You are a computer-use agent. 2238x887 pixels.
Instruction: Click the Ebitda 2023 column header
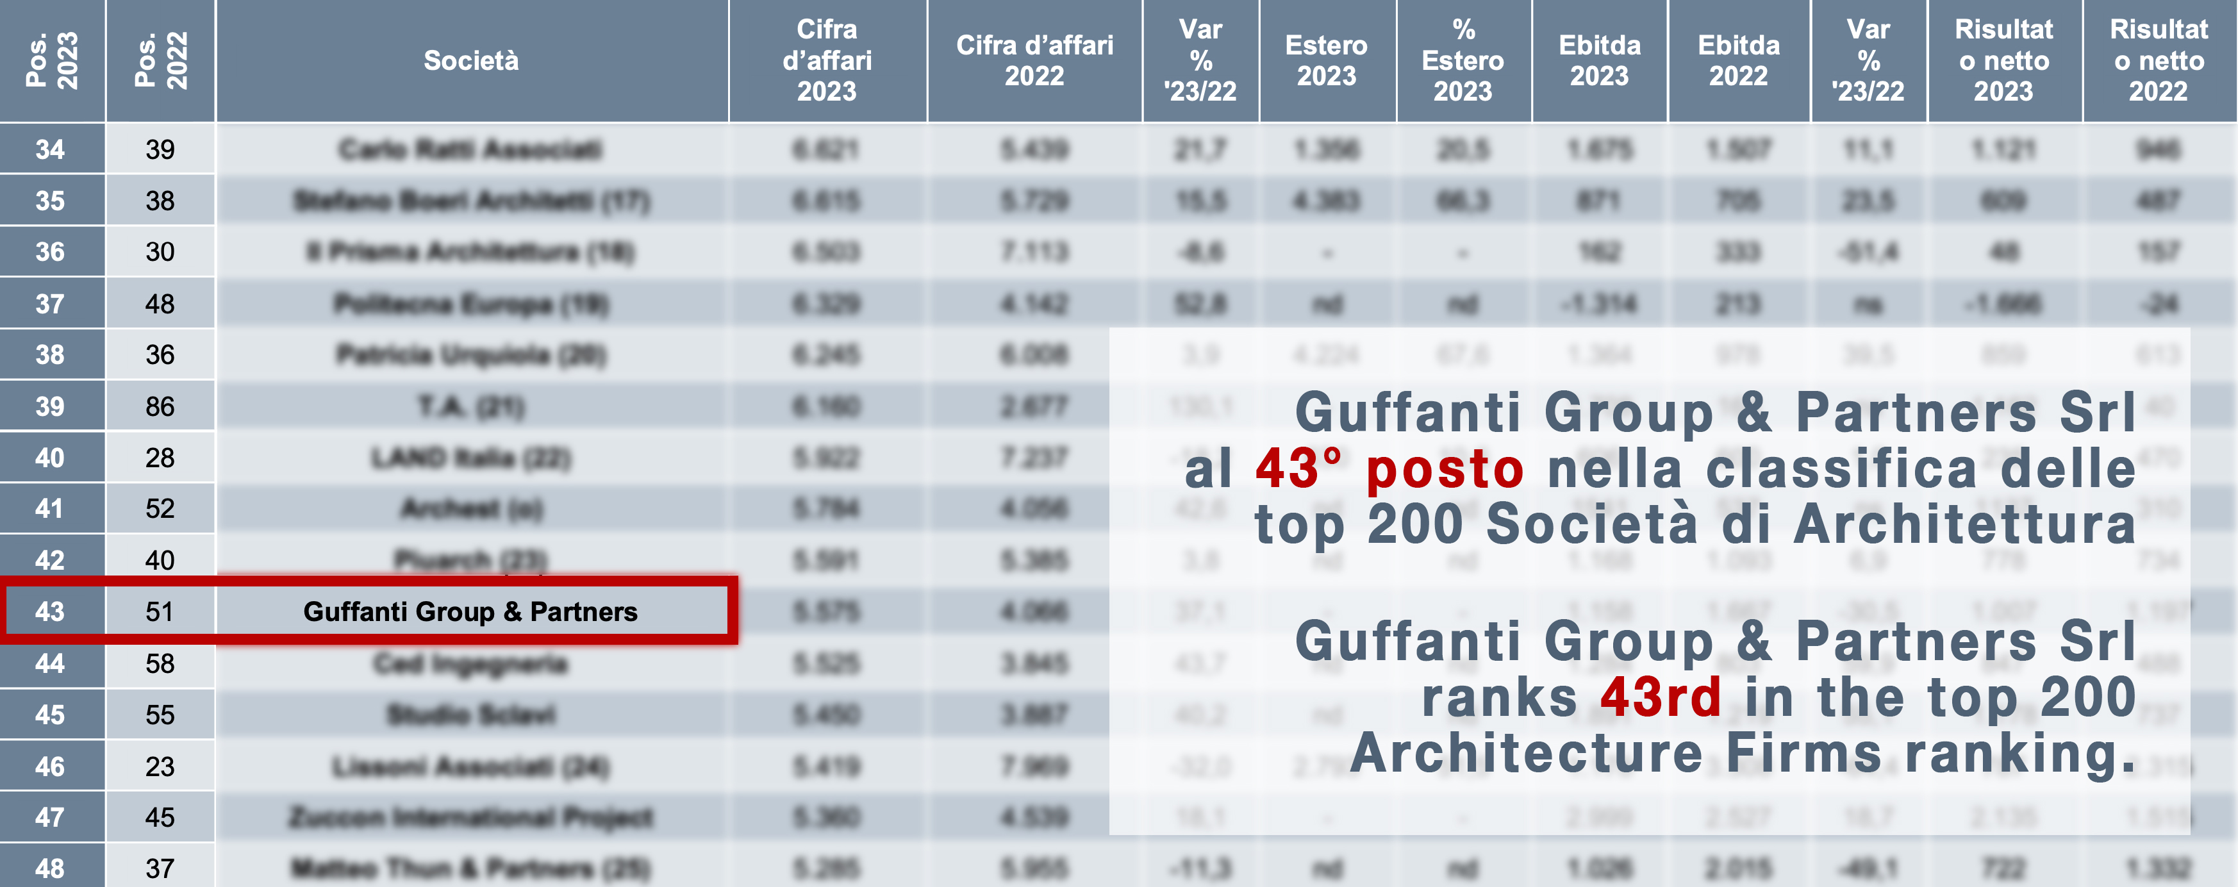tap(1600, 60)
